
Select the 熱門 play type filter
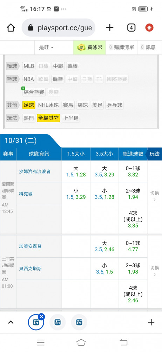click(29, 118)
